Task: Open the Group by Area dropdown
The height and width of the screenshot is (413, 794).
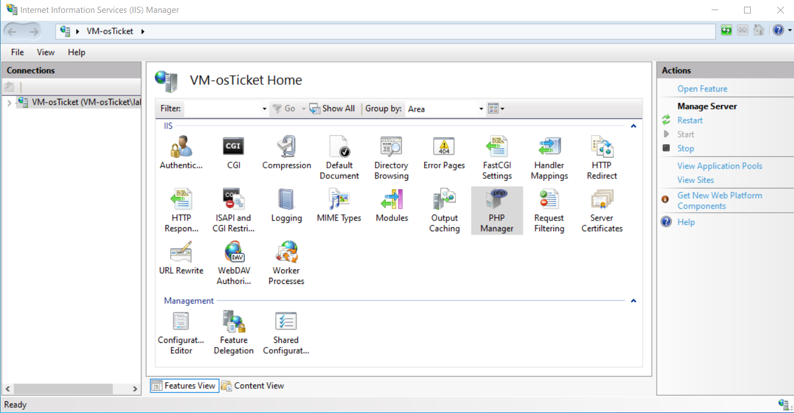Action: [x=481, y=109]
